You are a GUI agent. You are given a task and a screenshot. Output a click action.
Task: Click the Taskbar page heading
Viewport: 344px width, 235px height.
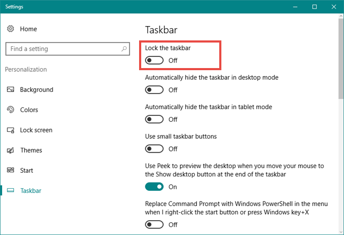tap(161, 30)
